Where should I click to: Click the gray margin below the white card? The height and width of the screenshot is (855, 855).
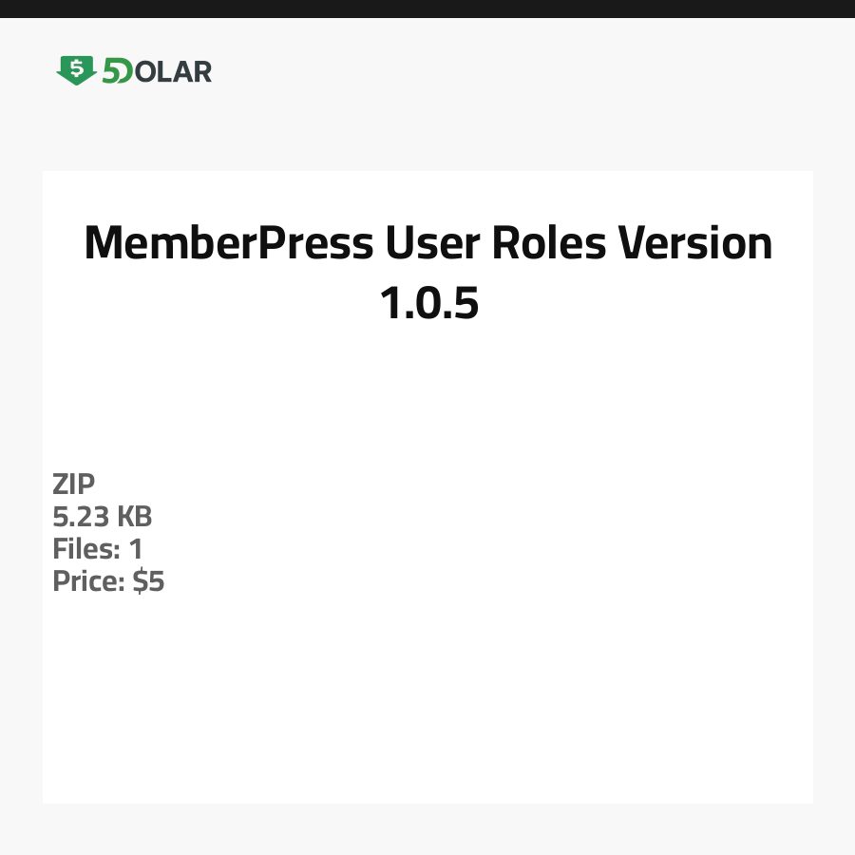click(x=427, y=829)
